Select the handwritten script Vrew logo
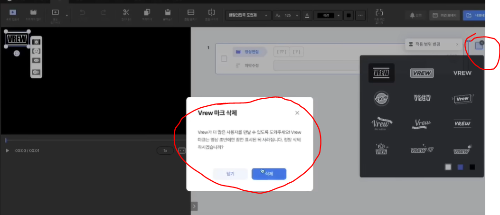Screen dimensions: 500x215 (422, 123)
